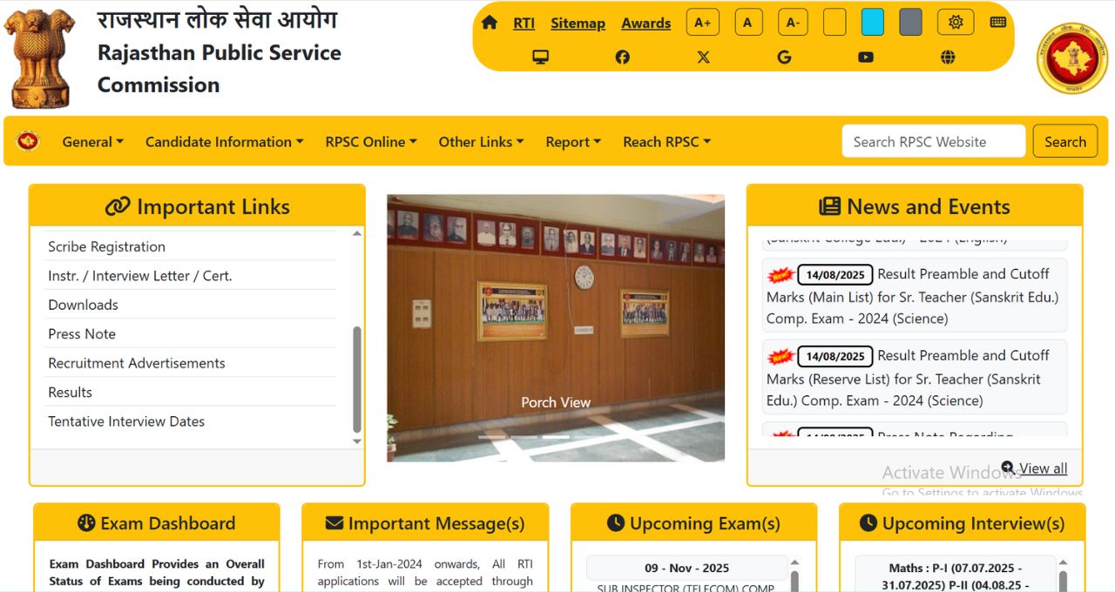
Task: Expand the Report dropdown menu
Action: (573, 142)
